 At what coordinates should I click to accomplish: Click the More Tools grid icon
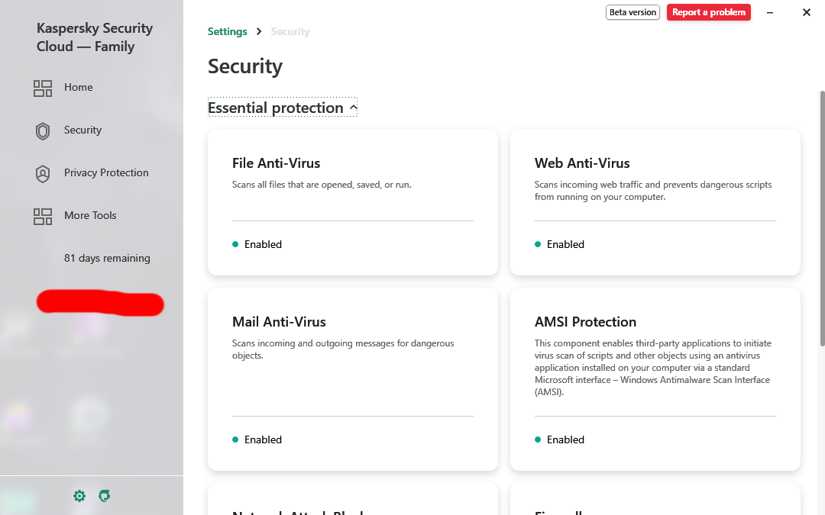pyautogui.click(x=43, y=216)
